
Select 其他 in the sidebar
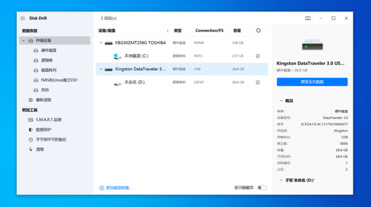click(45, 90)
